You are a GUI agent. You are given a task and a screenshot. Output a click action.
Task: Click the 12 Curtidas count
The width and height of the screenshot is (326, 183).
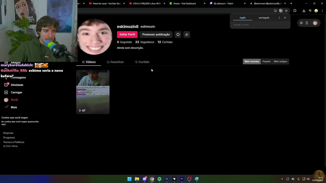pyautogui.click(x=165, y=42)
